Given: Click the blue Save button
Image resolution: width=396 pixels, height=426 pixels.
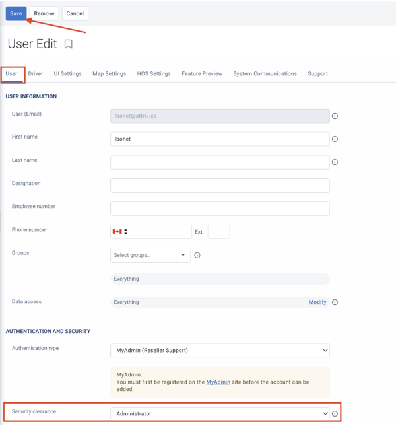Looking at the screenshot, I should [x=16, y=13].
